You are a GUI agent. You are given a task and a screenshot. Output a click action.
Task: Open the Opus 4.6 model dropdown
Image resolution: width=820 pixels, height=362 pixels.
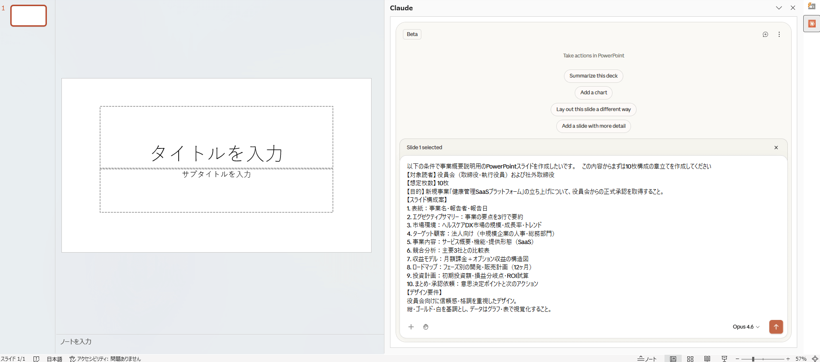pyautogui.click(x=746, y=327)
